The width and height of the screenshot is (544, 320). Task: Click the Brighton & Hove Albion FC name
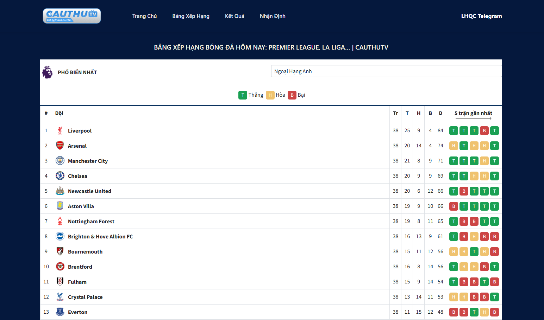pos(100,237)
